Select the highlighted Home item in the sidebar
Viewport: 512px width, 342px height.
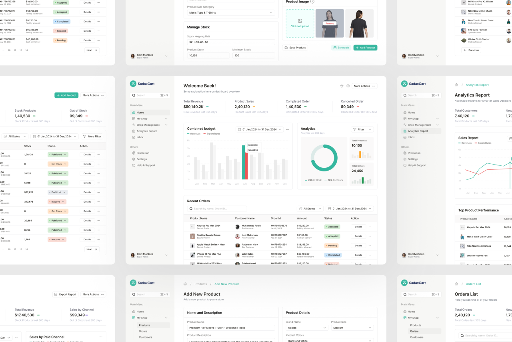tap(150, 113)
